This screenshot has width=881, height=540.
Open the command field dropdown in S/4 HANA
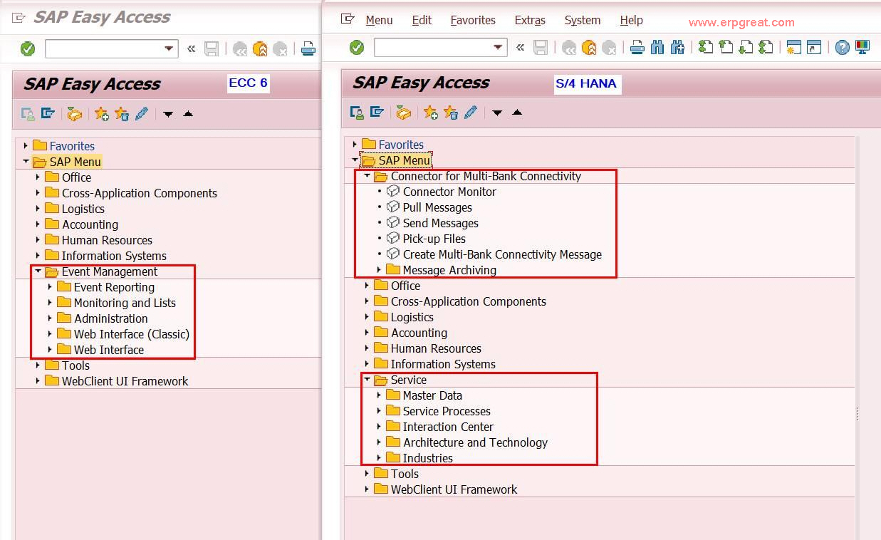[x=499, y=48]
